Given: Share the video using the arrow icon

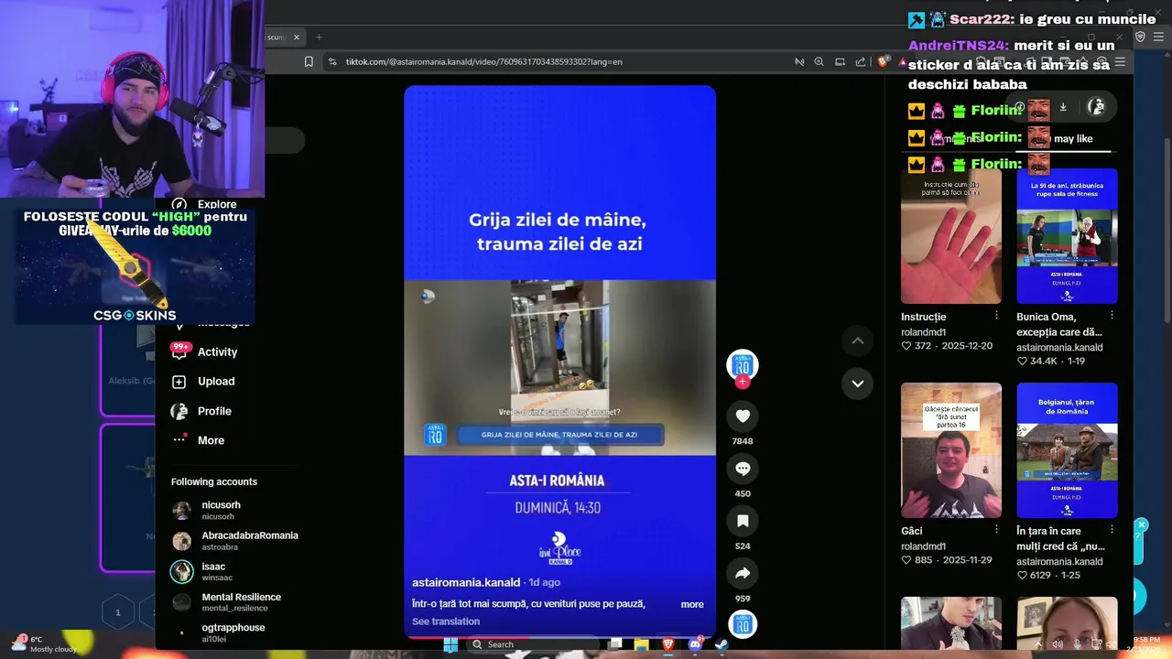Looking at the screenshot, I should click(743, 574).
